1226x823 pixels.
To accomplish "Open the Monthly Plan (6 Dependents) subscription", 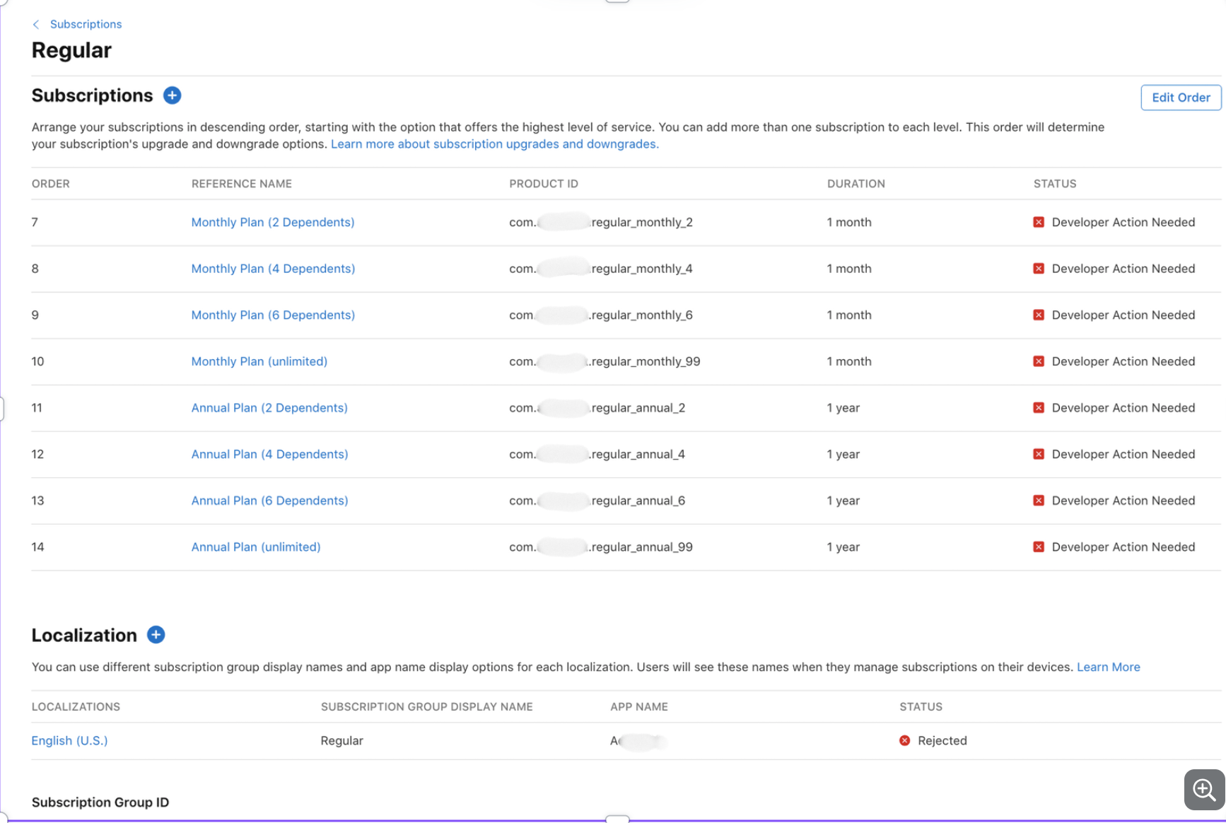I will point(273,315).
